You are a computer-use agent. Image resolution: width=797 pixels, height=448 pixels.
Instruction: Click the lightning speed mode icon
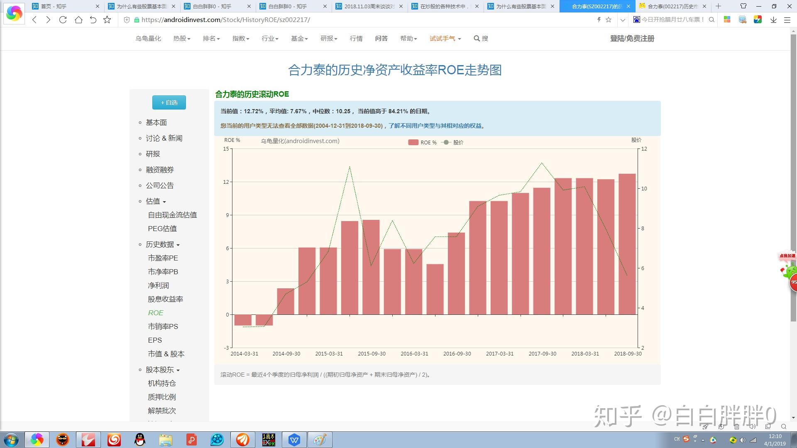click(599, 19)
